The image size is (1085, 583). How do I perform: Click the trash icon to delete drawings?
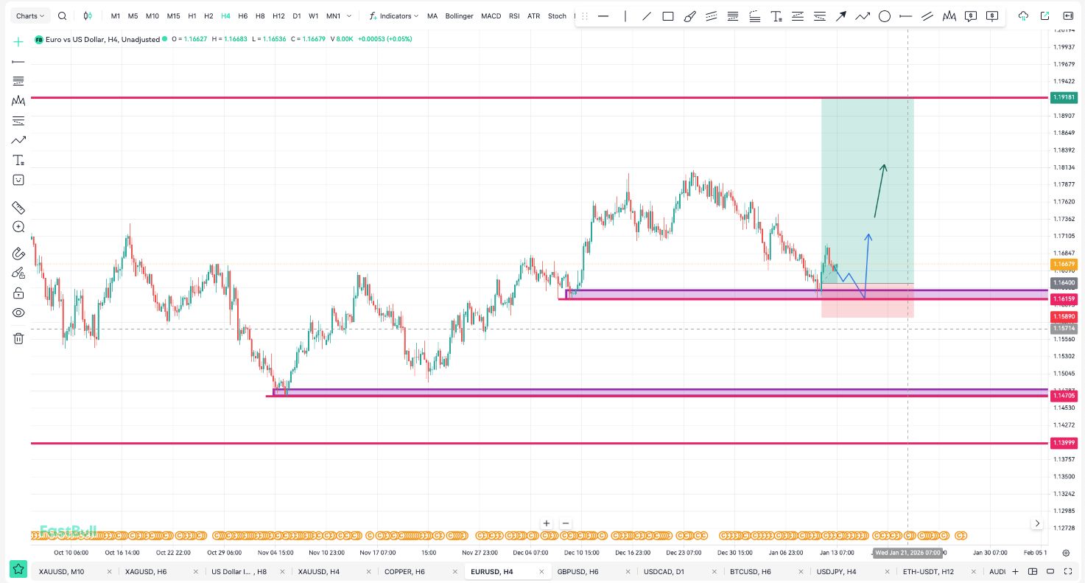point(18,338)
